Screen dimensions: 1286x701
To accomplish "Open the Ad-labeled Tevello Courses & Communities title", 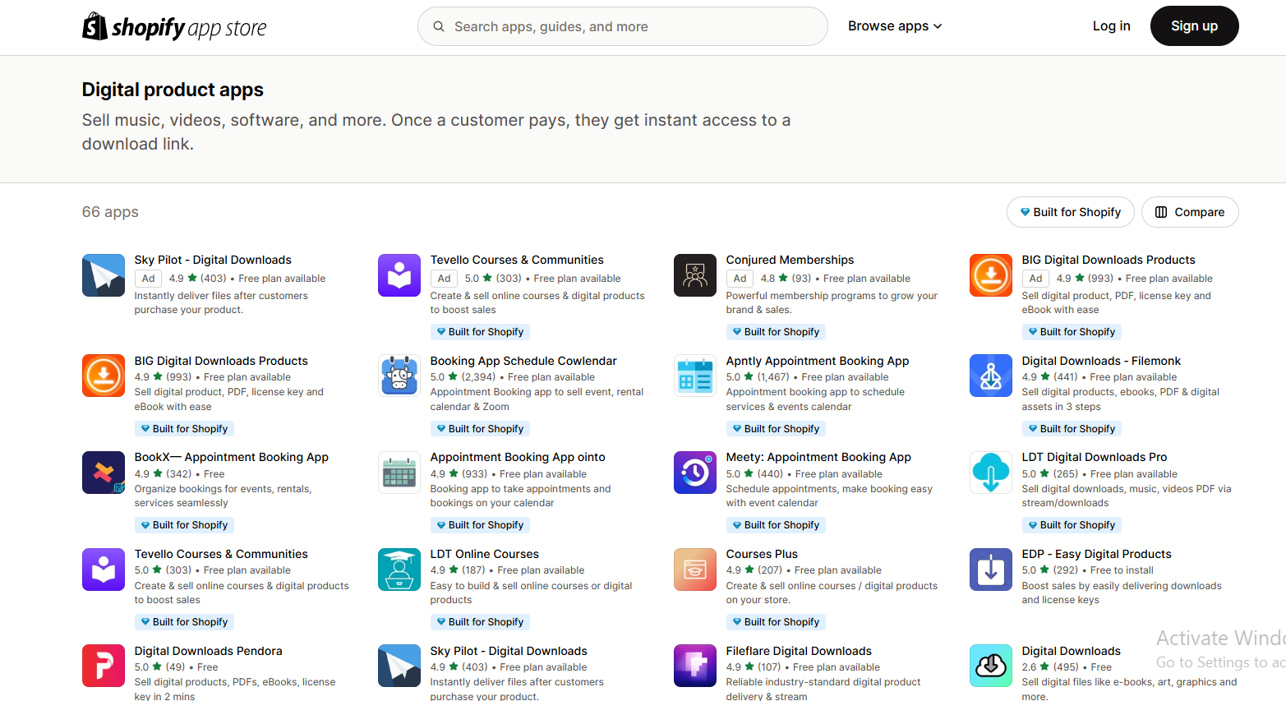I will coord(517,260).
